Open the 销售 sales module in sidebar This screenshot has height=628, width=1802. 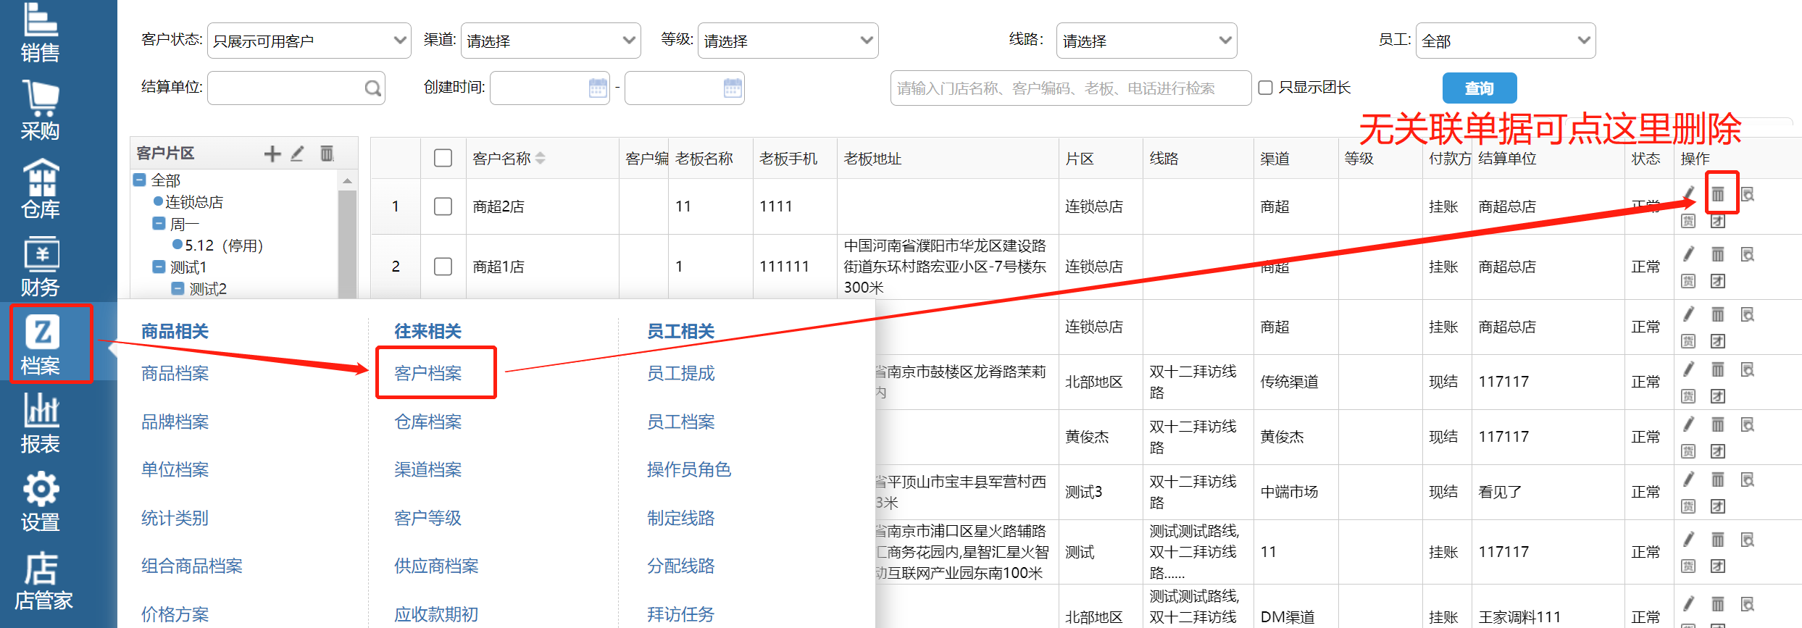41,32
